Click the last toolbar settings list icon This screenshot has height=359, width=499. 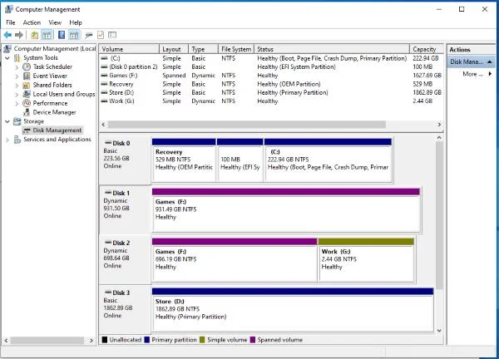[x=112, y=35]
